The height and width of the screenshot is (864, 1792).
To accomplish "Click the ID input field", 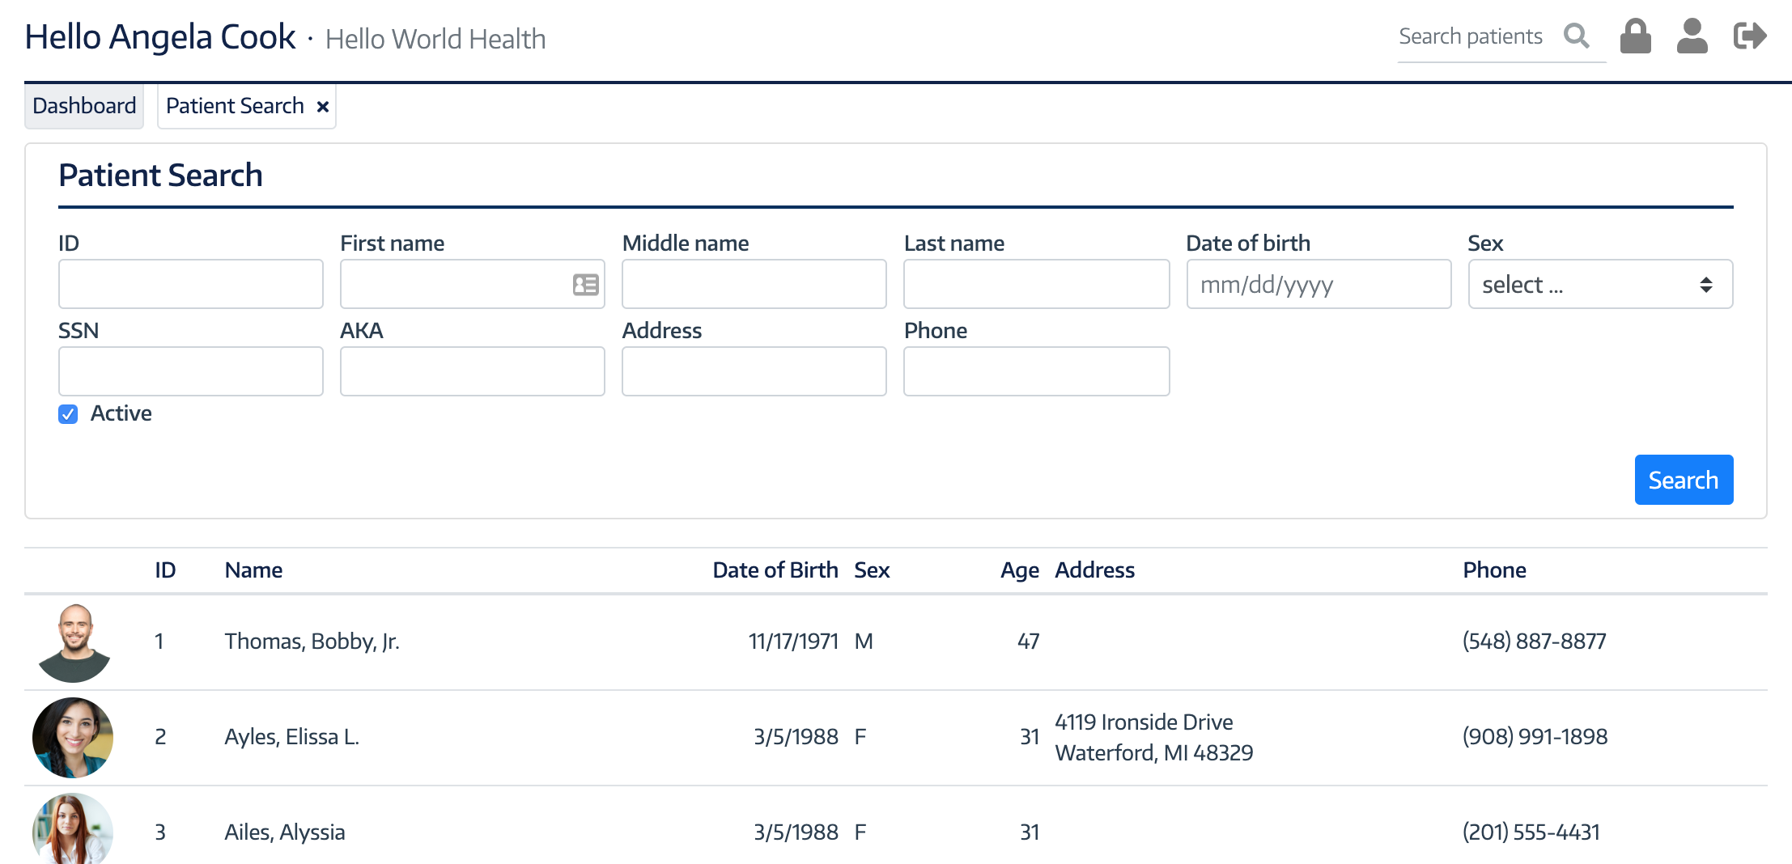I will click(190, 284).
